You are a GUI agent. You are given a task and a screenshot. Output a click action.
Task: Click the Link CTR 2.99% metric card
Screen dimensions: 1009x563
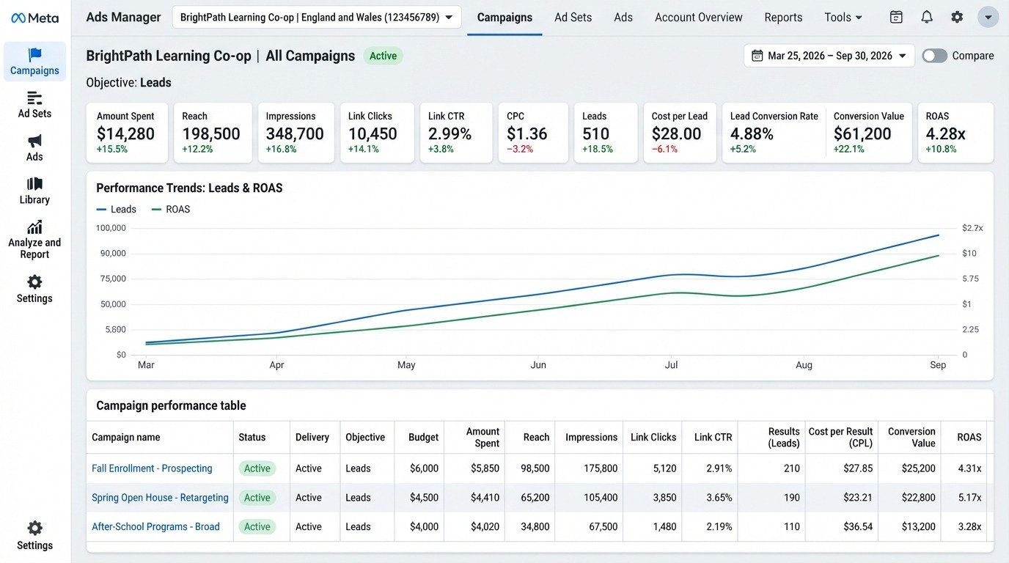pyautogui.click(x=456, y=133)
